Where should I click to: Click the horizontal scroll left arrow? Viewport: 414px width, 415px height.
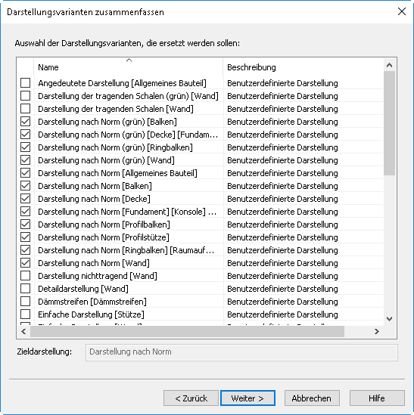click(x=23, y=331)
